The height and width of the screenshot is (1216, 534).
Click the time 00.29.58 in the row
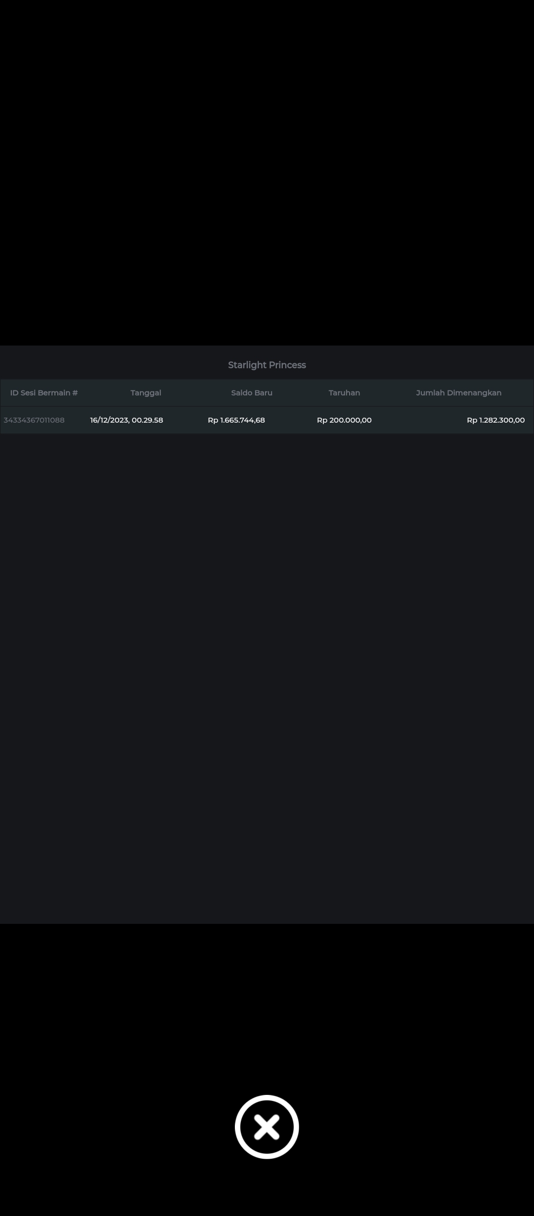coord(147,420)
